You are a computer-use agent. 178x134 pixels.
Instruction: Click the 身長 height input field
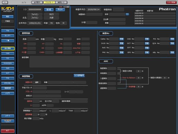(x=31, y=39)
